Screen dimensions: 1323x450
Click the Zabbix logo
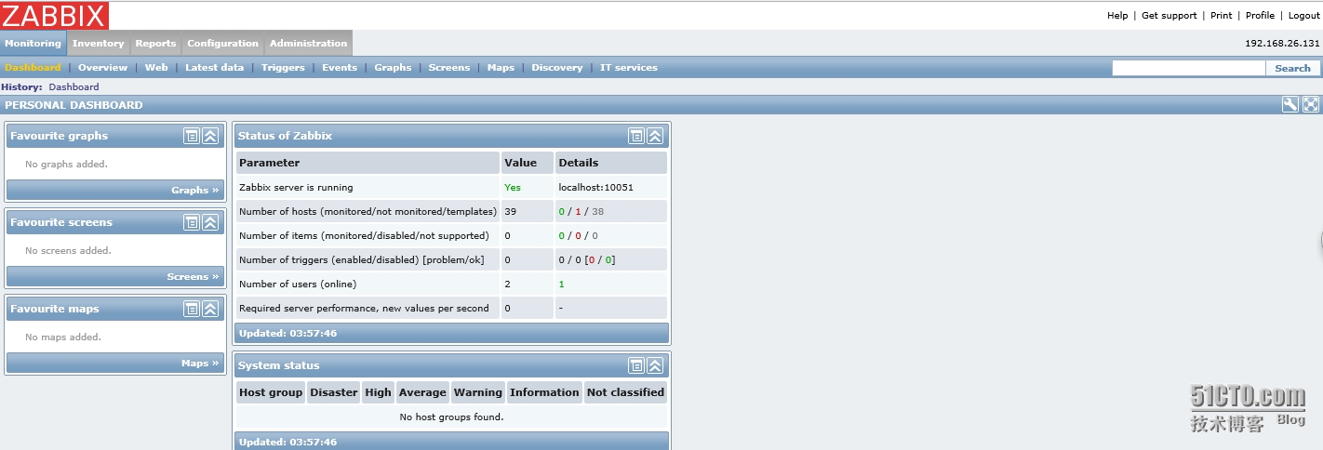coord(55,15)
